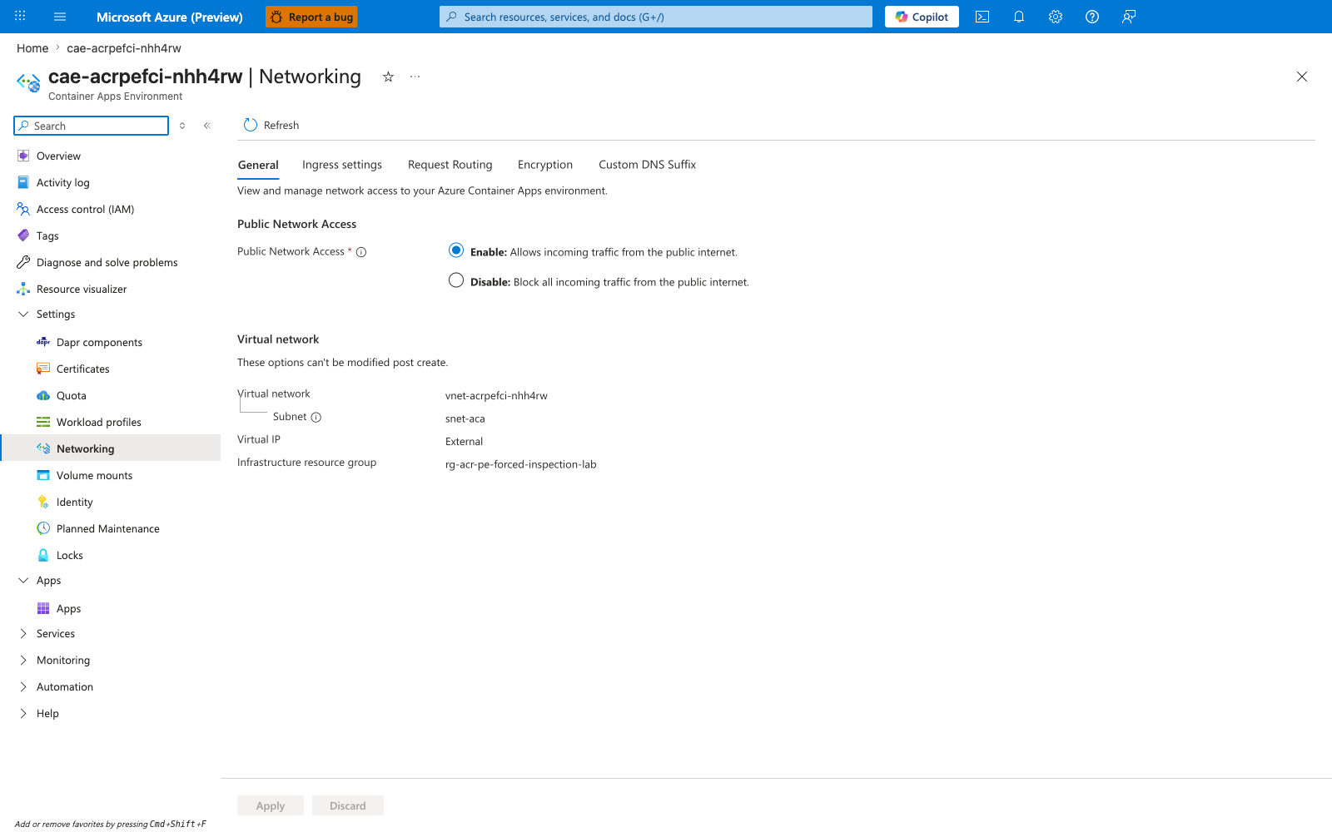Open the feedback icon in top bar
This screenshot has height=832, width=1332.
point(1129,17)
